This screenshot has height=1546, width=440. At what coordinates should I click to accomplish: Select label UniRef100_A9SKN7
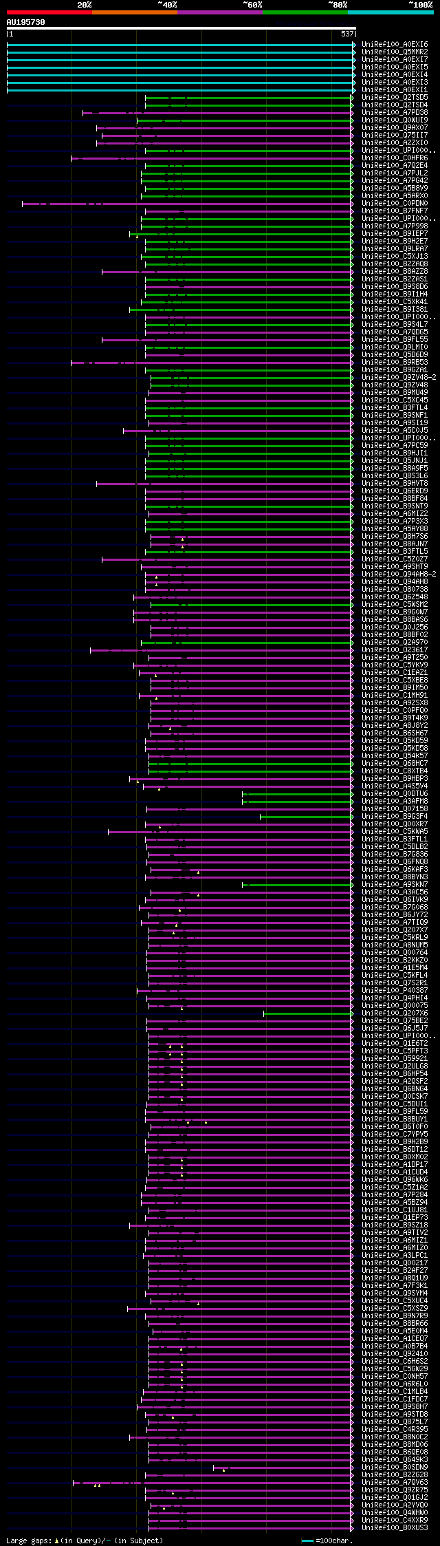click(x=395, y=885)
